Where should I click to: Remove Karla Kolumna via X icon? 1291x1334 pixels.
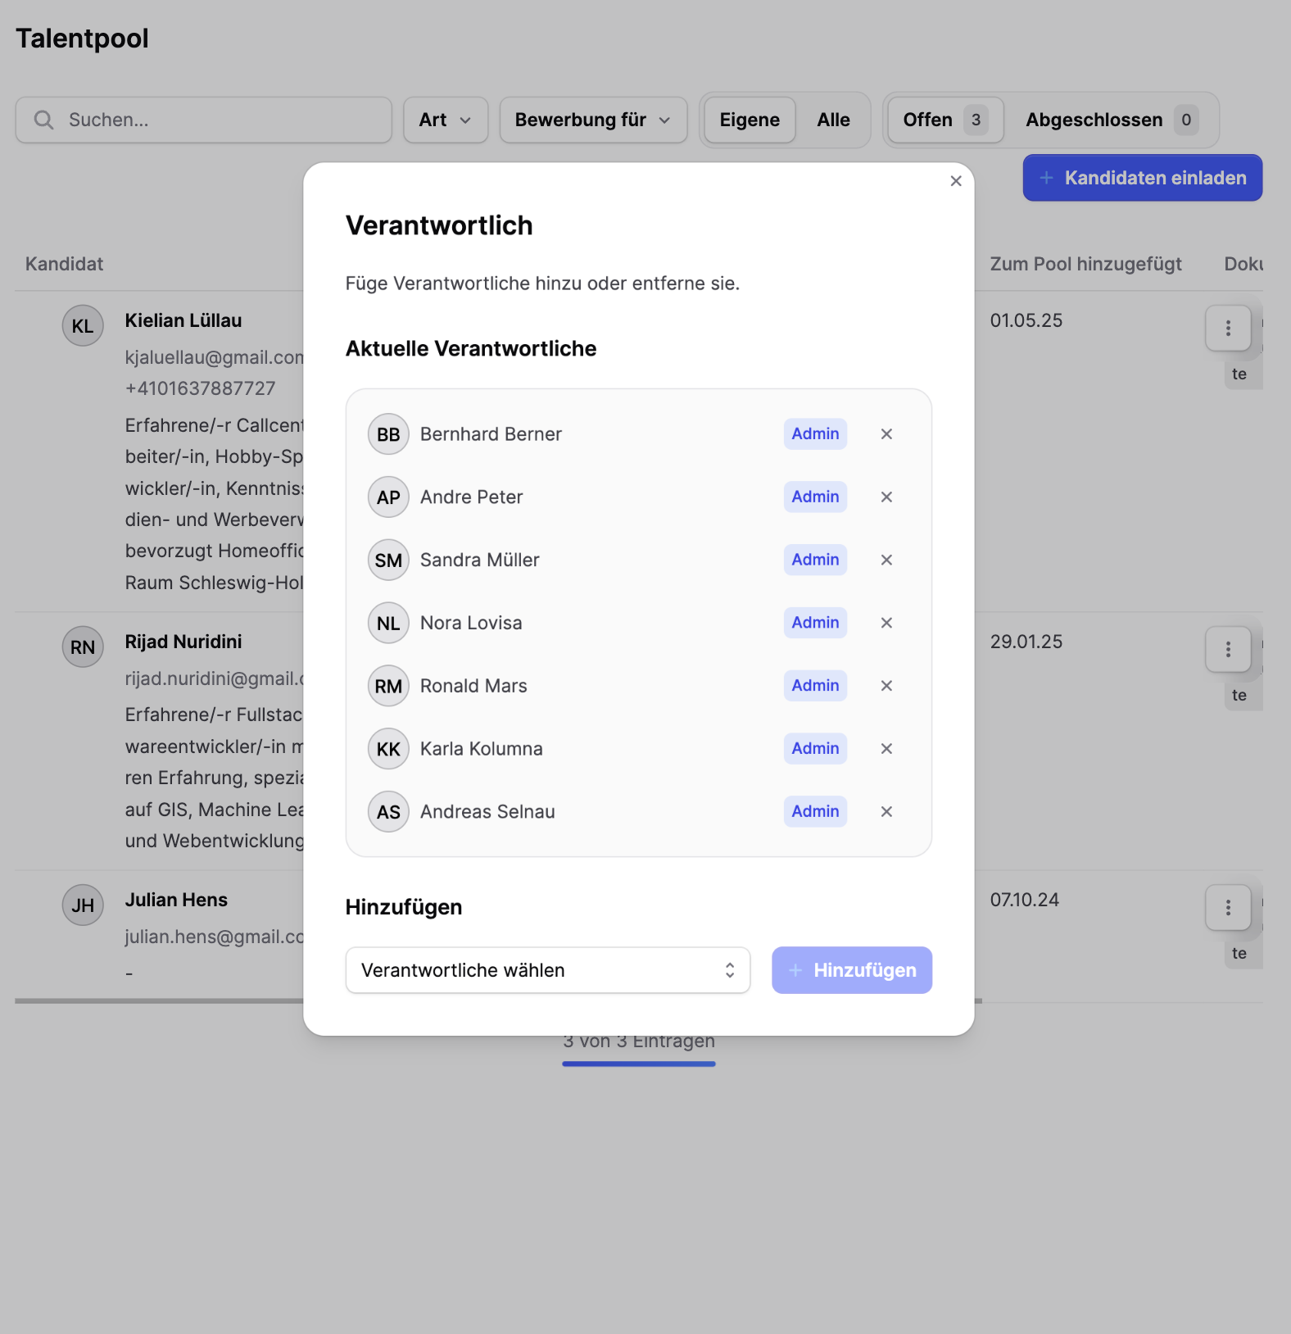pos(886,749)
